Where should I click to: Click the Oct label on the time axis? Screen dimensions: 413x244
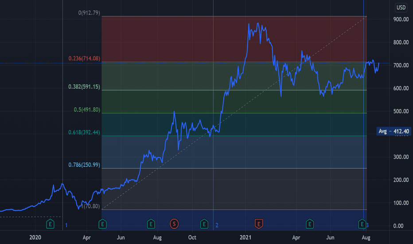coord(192,237)
